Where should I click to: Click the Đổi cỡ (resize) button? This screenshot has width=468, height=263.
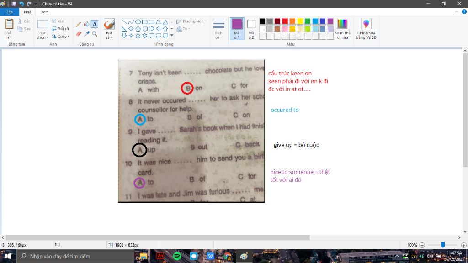pyautogui.click(x=60, y=29)
